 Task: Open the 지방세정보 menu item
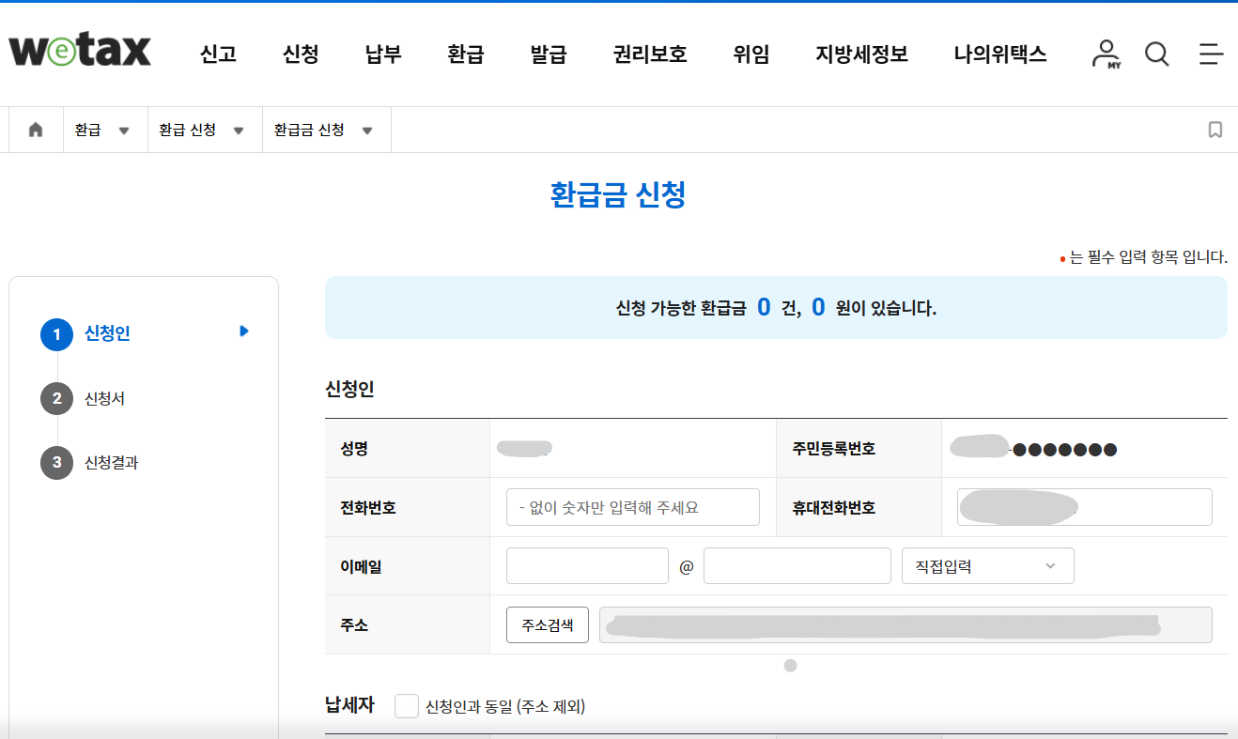point(860,54)
